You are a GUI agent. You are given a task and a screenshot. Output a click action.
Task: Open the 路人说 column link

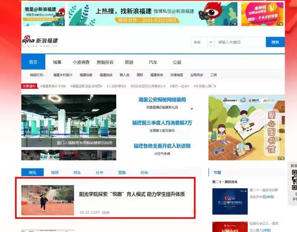tap(124, 75)
